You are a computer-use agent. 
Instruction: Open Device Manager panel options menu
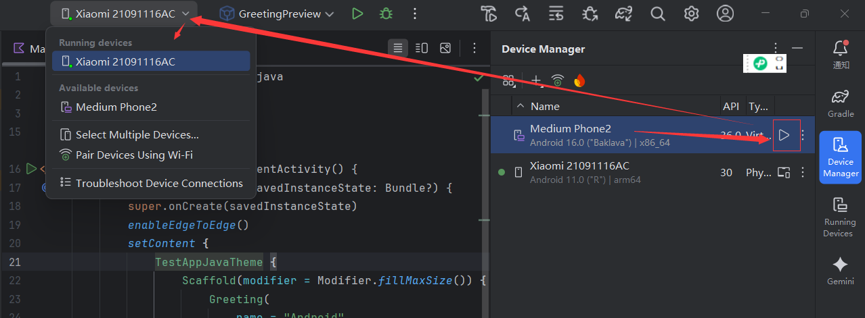[776, 49]
